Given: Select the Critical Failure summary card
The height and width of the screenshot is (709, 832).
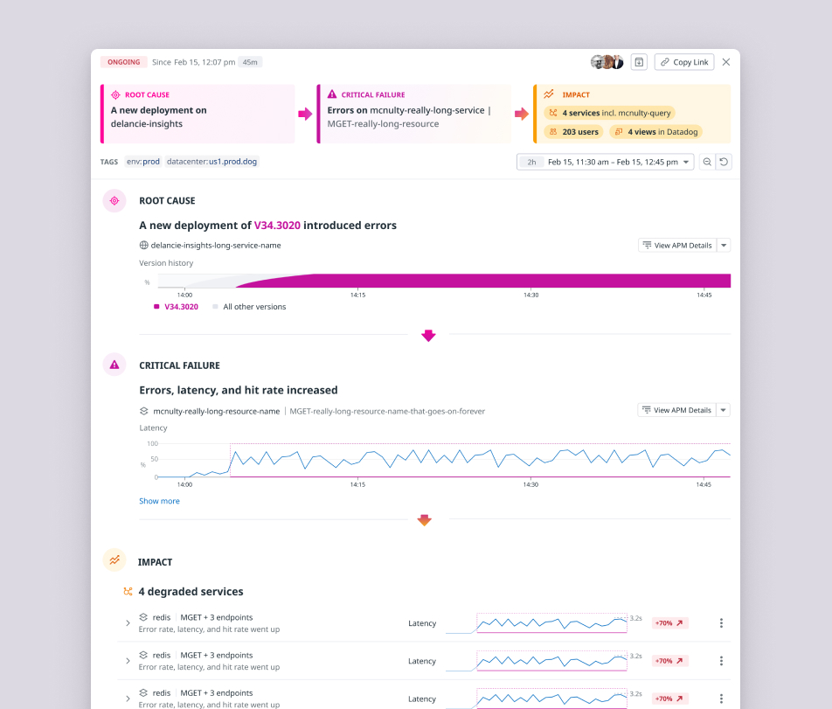Looking at the screenshot, I should coord(414,114).
